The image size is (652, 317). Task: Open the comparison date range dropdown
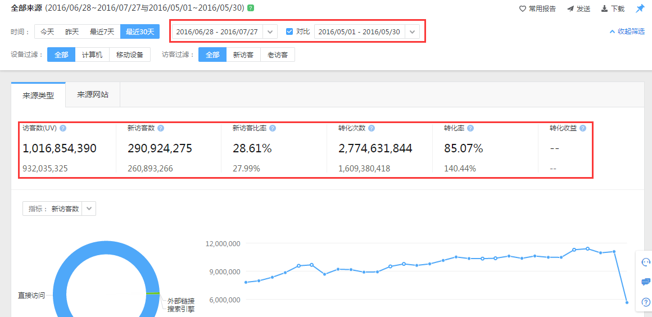[412, 31]
